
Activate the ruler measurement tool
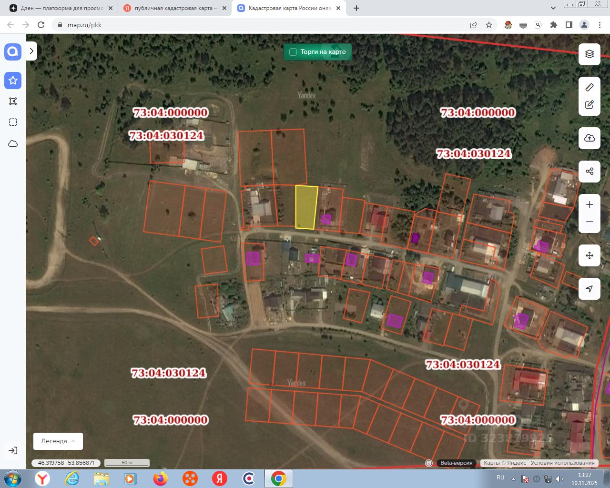tap(590, 87)
